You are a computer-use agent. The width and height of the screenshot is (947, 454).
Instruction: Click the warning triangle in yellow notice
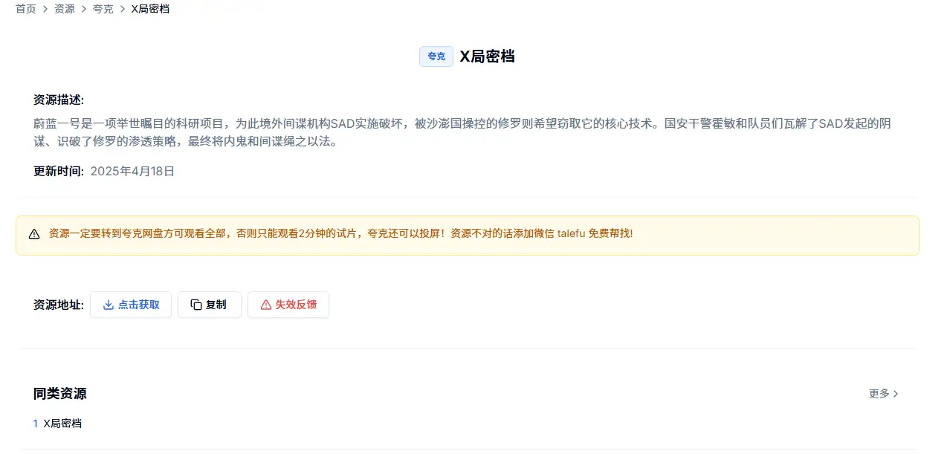[x=34, y=234]
